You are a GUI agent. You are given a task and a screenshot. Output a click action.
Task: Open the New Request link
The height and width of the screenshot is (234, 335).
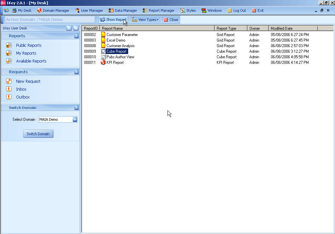pyautogui.click(x=28, y=81)
